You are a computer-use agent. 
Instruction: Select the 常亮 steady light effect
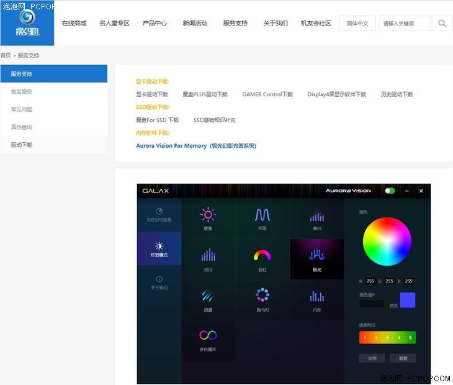coord(208,219)
